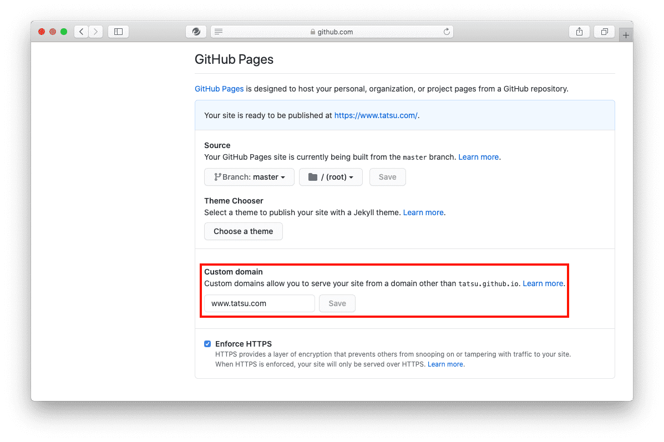Image resolution: width=664 pixels, height=442 pixels.
Task: Show the Safari sidebar
Action: point(118,32)
